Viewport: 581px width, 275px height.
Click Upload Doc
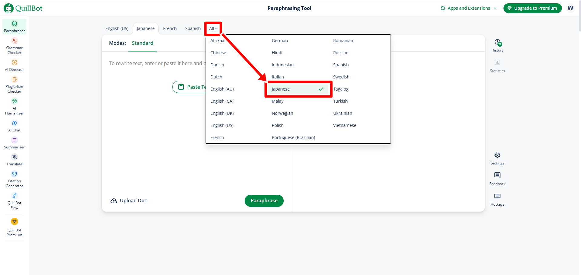[129, 200]
